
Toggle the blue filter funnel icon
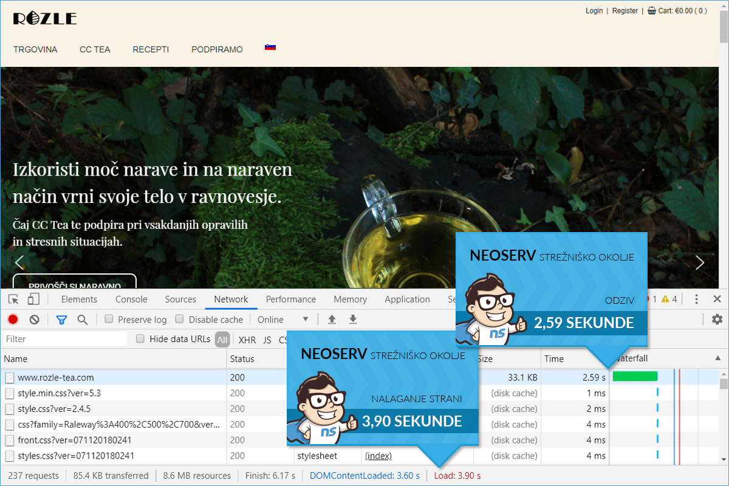tap(61, 320)
